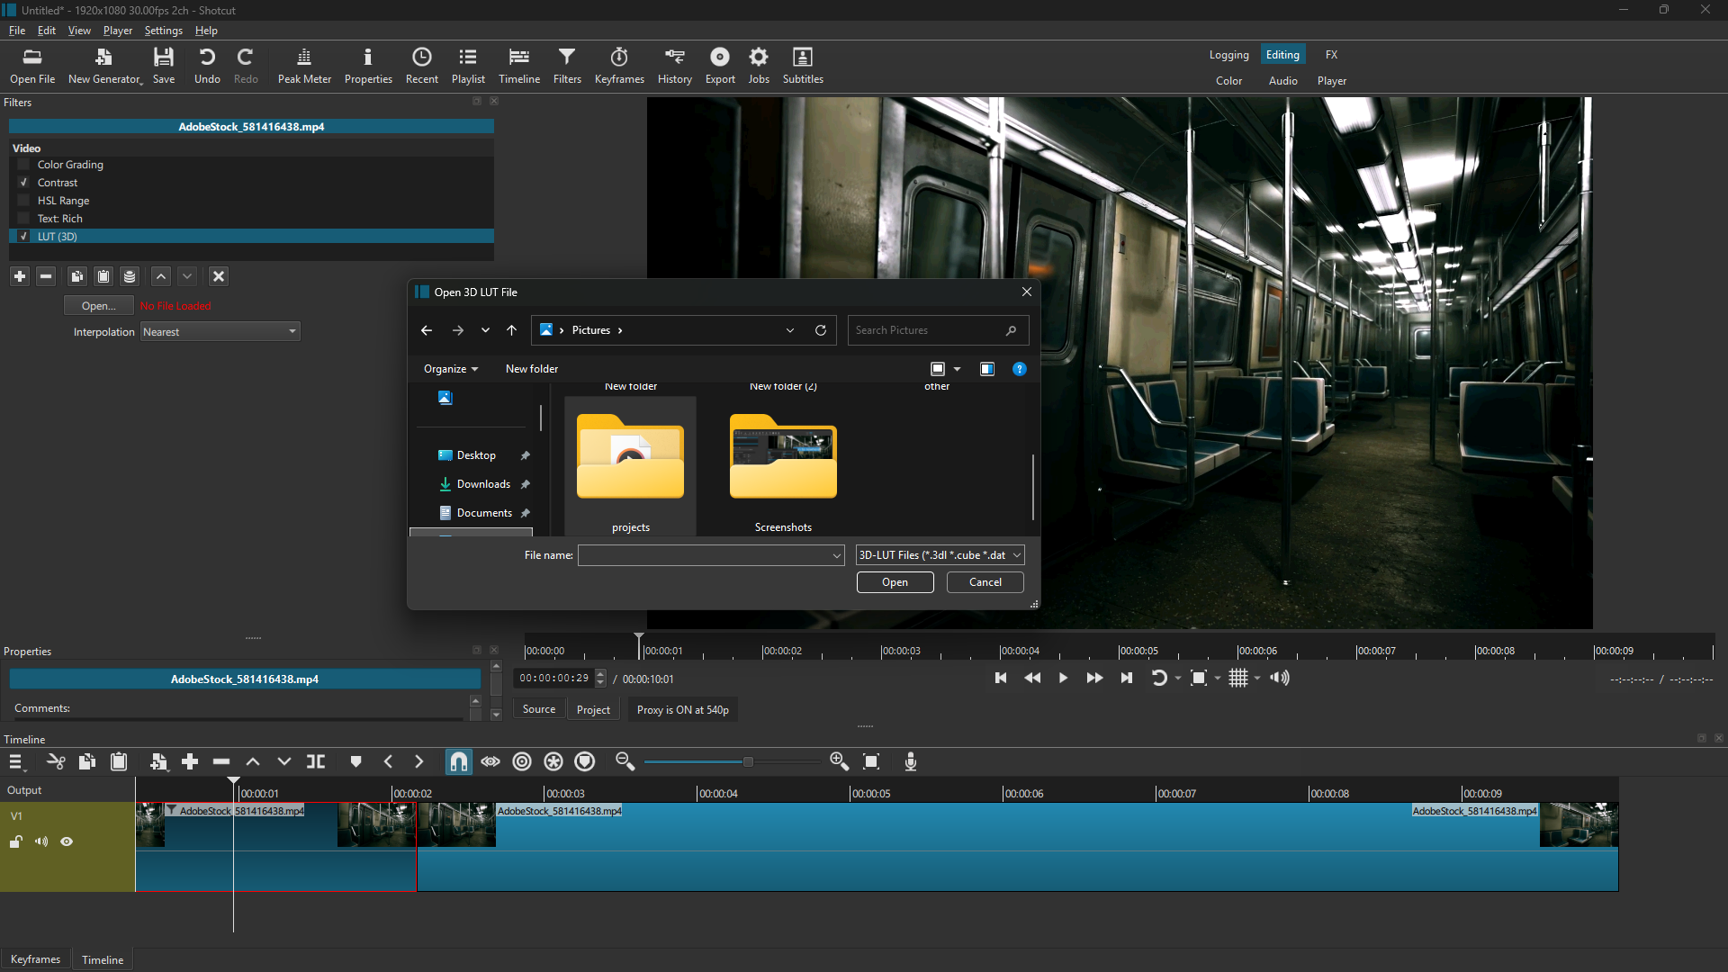The image size is (1728, 972).
Task: Click the Undo toolbar icon
Action: pyautogui.click(x=207, y=67)
